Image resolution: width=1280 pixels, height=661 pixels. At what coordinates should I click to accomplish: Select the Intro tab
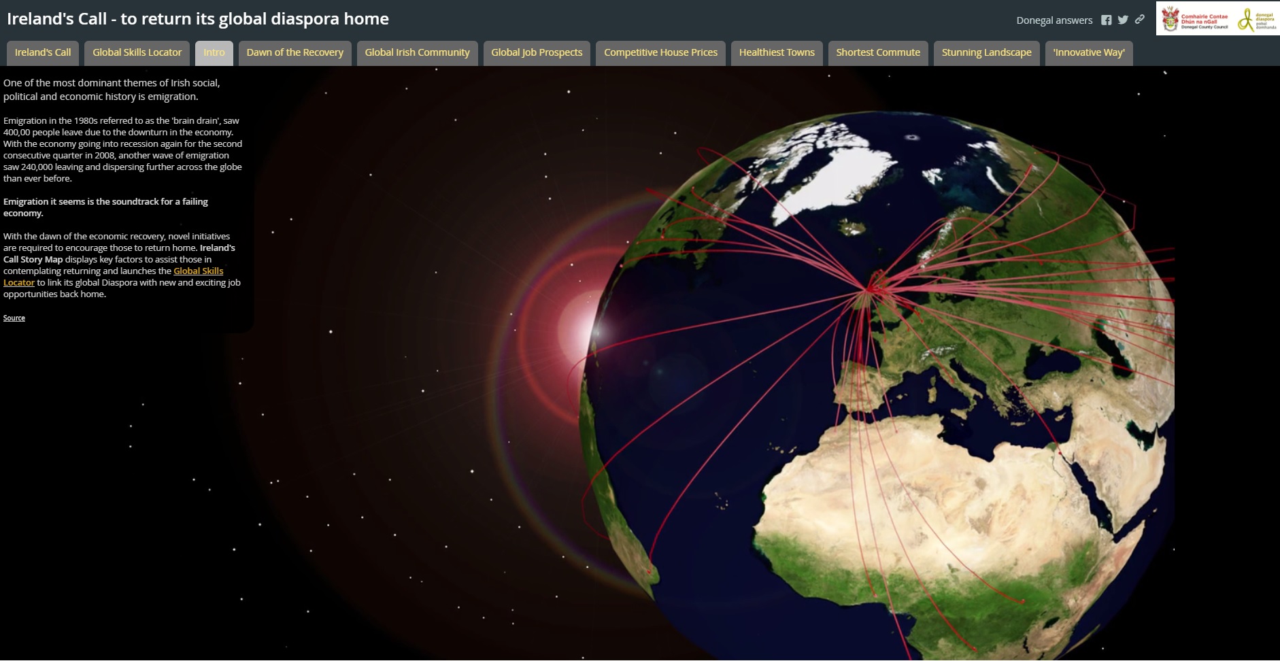tap(214, 53)
